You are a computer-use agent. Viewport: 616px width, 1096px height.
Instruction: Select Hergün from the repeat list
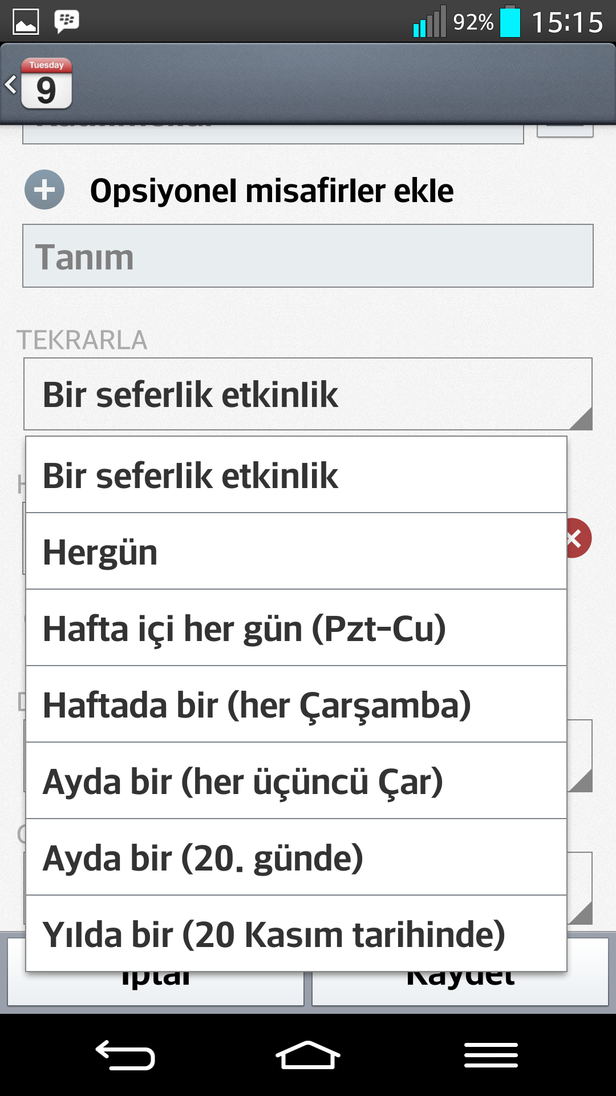tap(297, 551)
